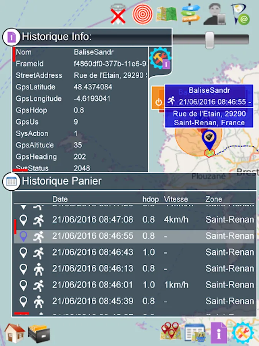Click the Date column header
Image resolution: width=259 pixels, height=346 pixels.
click(x=60, y=199)
